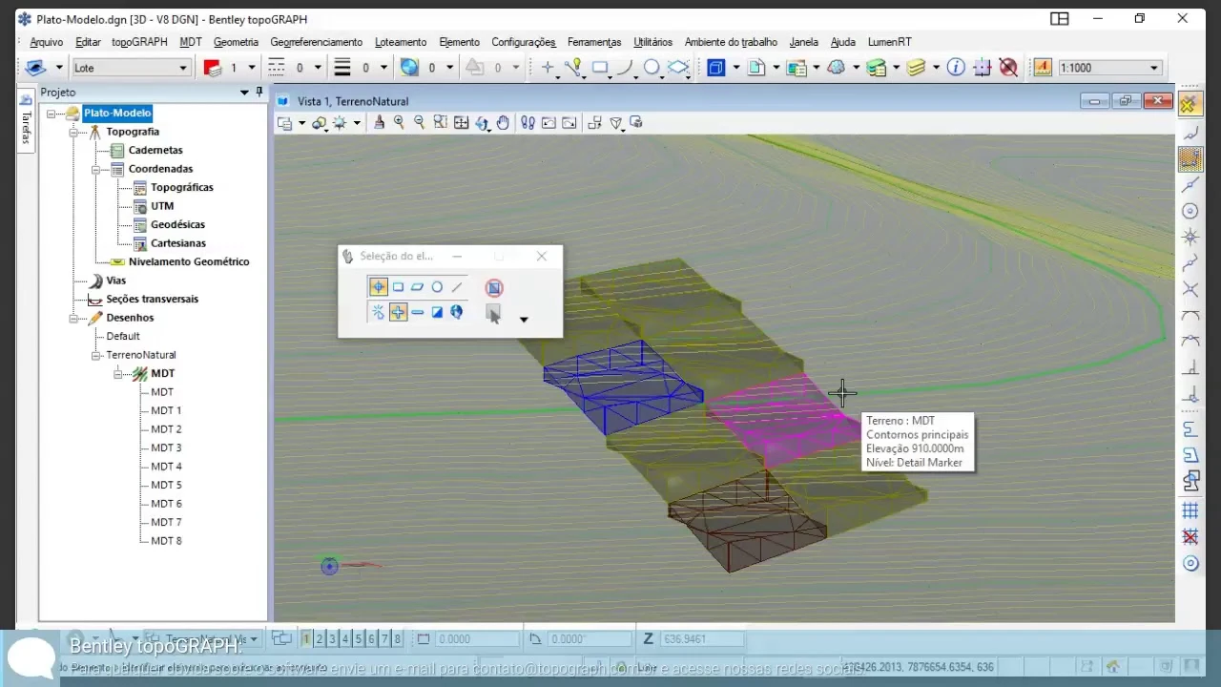Image resolution: width=1221 pixels, height=687 pixels.
Task: Select Nivelamento Geométrico in project tree
Action: point(189,261)
